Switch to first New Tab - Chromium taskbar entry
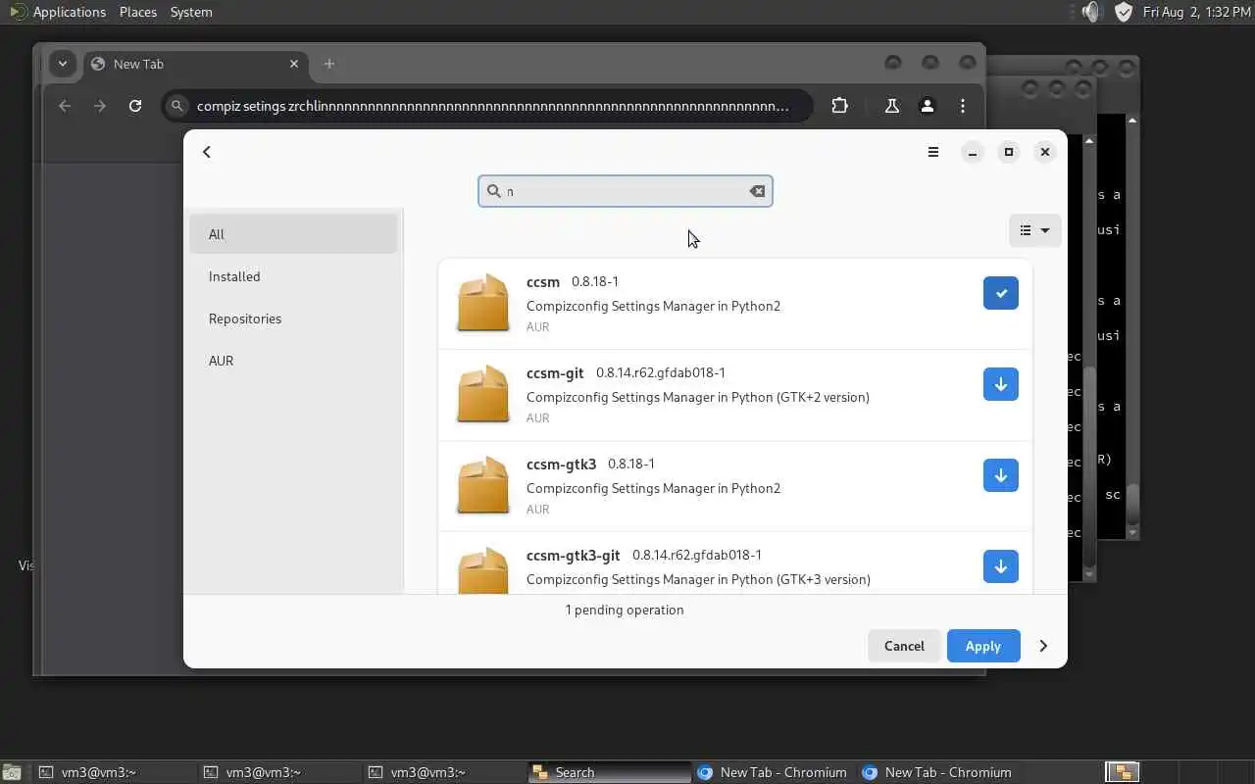 (x=773, y=772)
